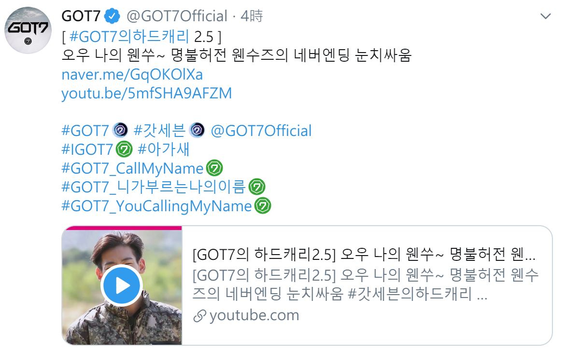The image size is (565, 352).
Task: Click the youtube.com domain in card
Action: 254,315
